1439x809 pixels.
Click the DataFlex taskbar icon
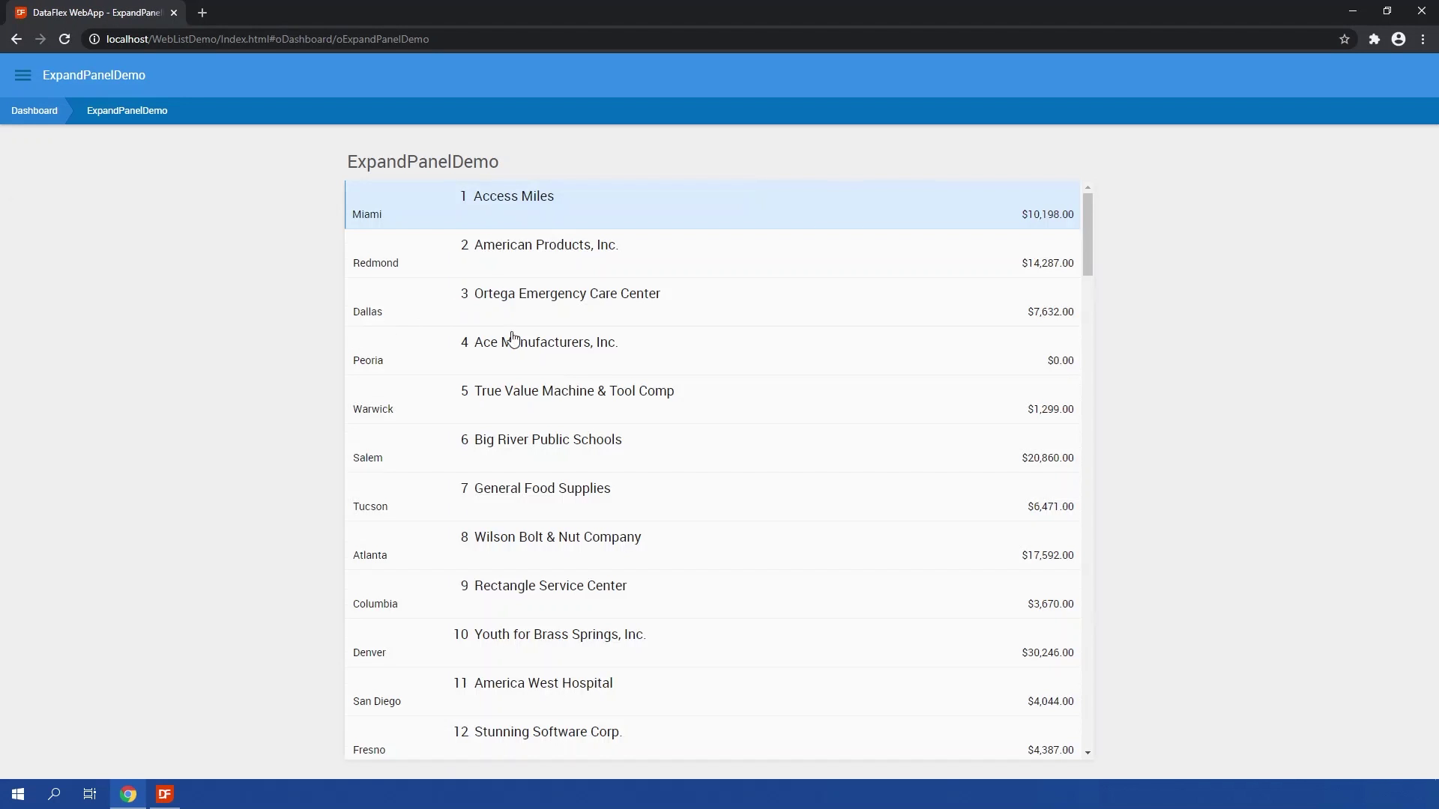coord(165,794)
